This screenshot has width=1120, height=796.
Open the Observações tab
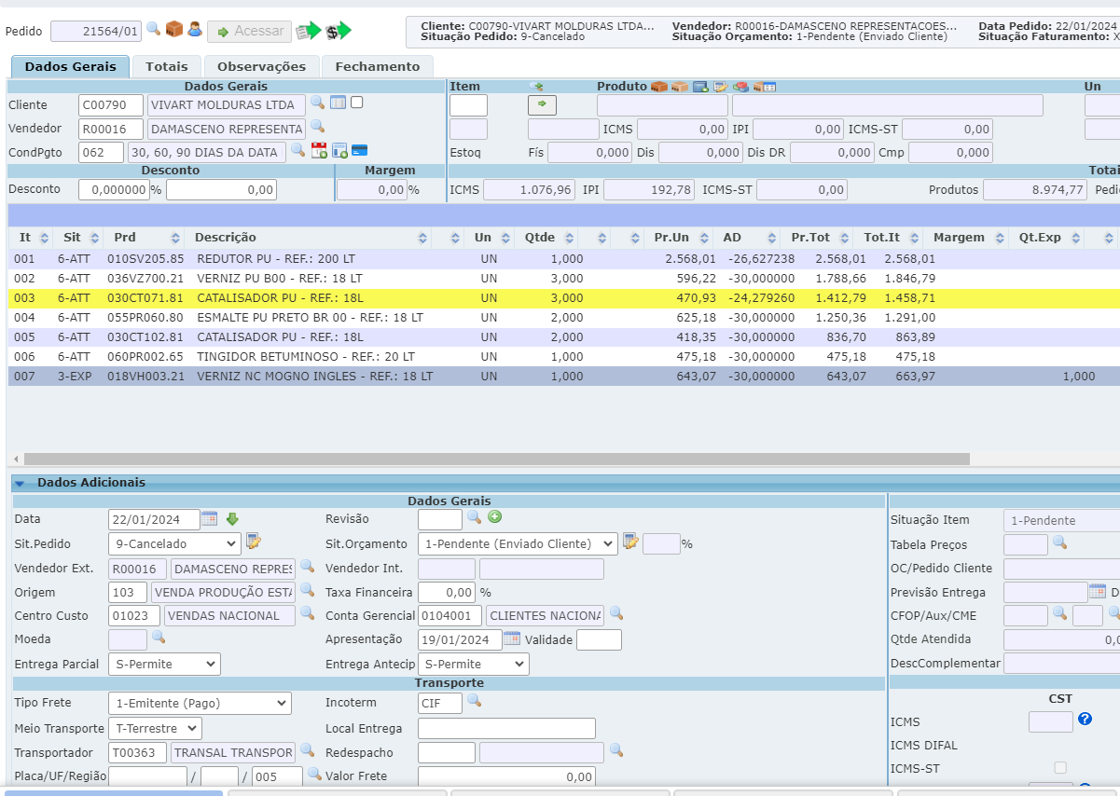[x=261, y=66]
